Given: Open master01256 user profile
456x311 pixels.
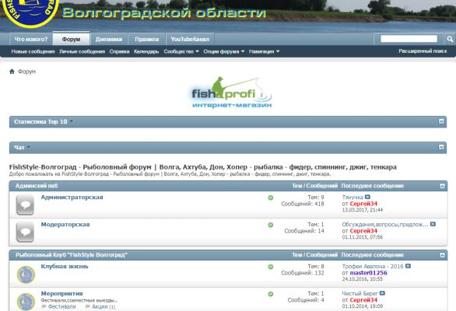Looking at the screenshot, I should pyautogui.click(x=368, y=273).
